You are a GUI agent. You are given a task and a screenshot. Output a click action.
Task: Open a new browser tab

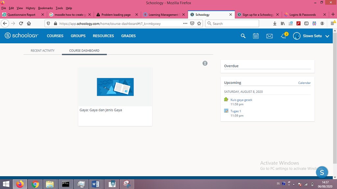click(x=333, y=14)
